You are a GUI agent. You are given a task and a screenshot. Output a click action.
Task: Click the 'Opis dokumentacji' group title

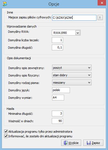(19, 58)
